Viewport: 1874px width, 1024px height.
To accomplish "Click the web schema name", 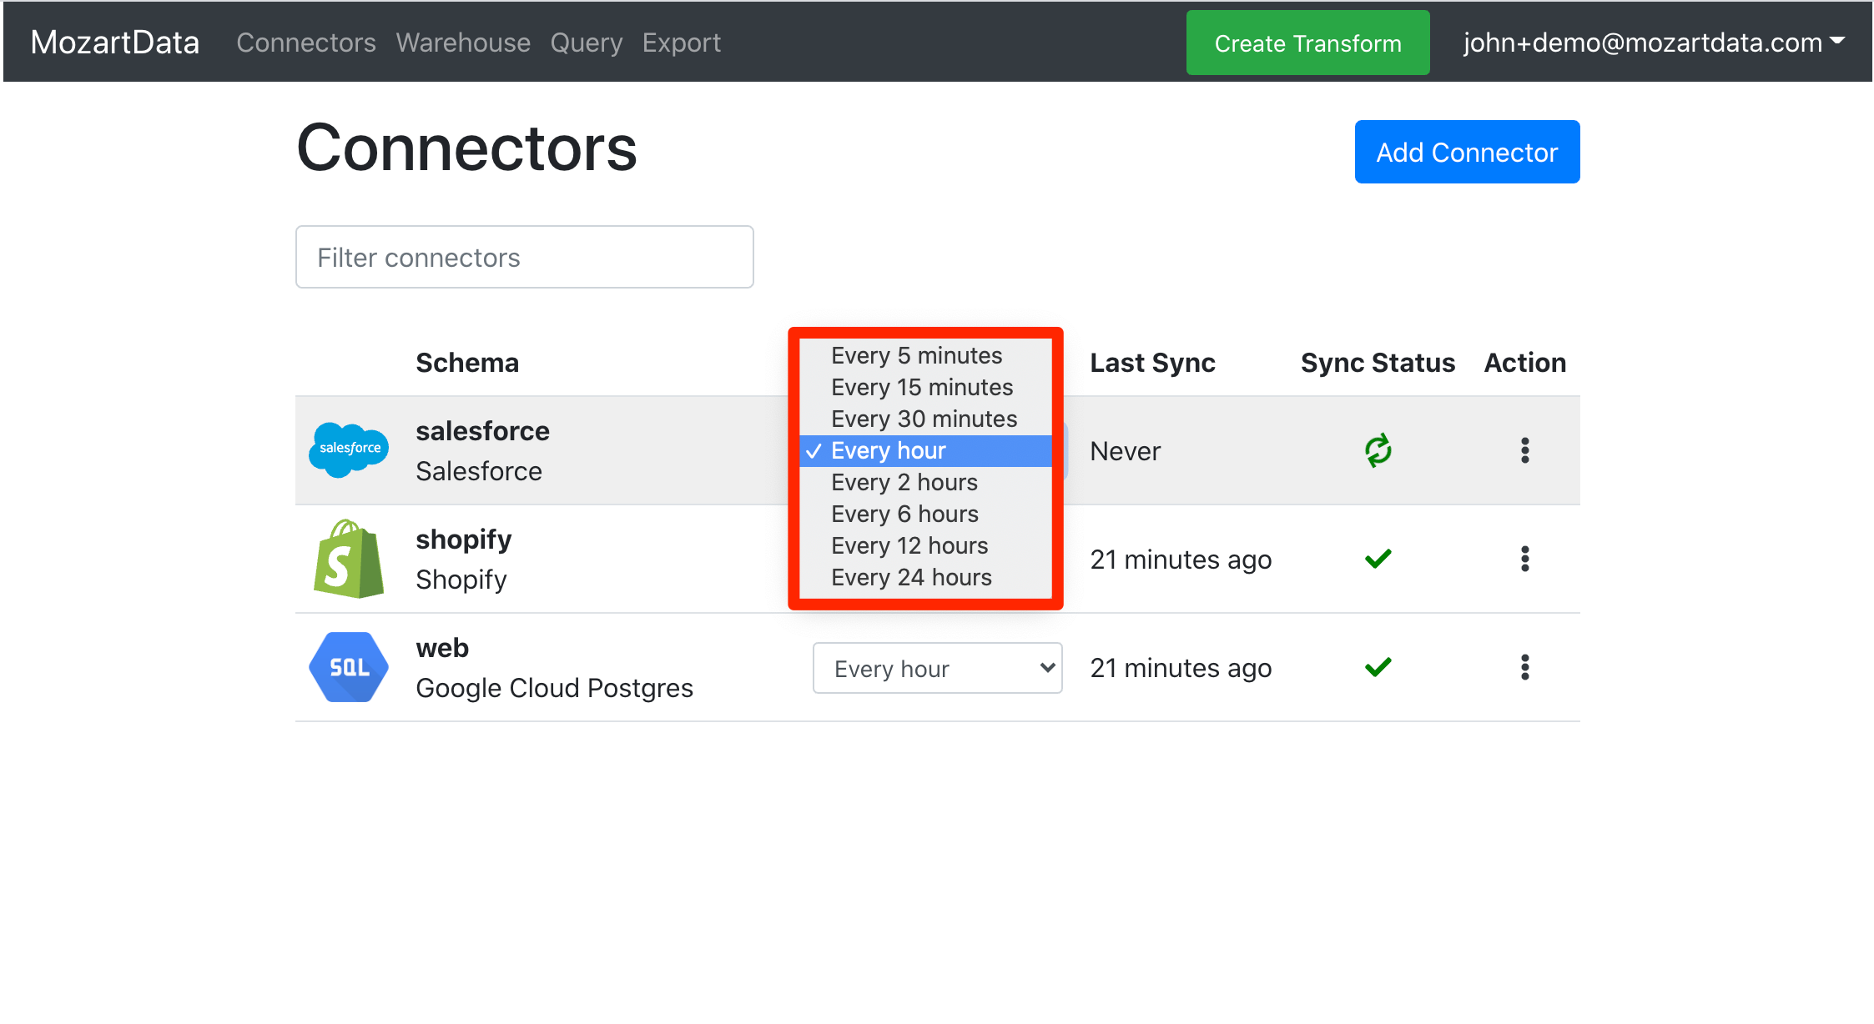I will pos(442,648).
